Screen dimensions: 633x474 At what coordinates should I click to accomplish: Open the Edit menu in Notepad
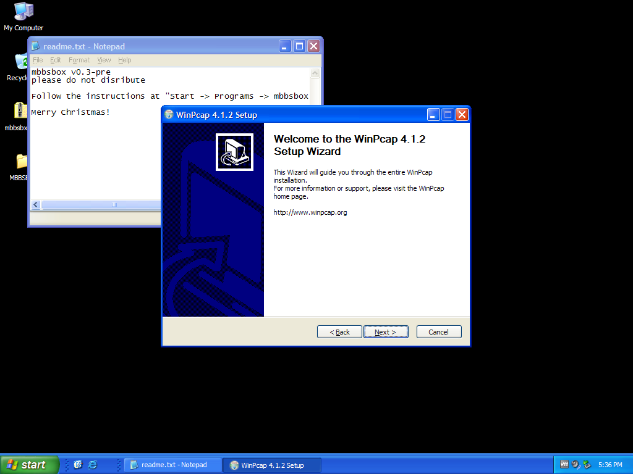point(56,60)
